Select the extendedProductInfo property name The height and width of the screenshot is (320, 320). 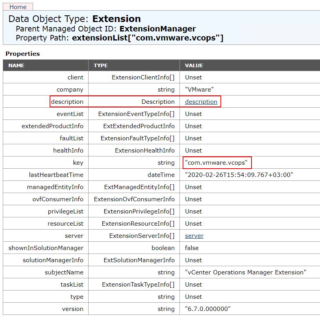(52, 126)
